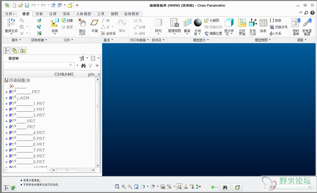Viewport: 317px width, 193px height.
Task: Click the open file folder icon
Action: 20,6
